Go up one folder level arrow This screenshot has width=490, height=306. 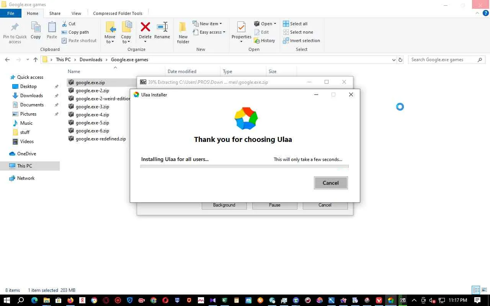coord(36,60)
